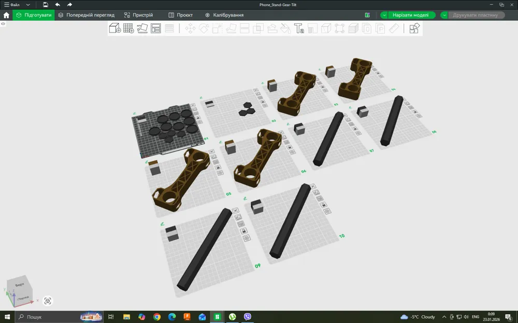The height and width of the screenshot is (323, 518).
Task: Select the Lay on face tool
Action: [231, 28]
